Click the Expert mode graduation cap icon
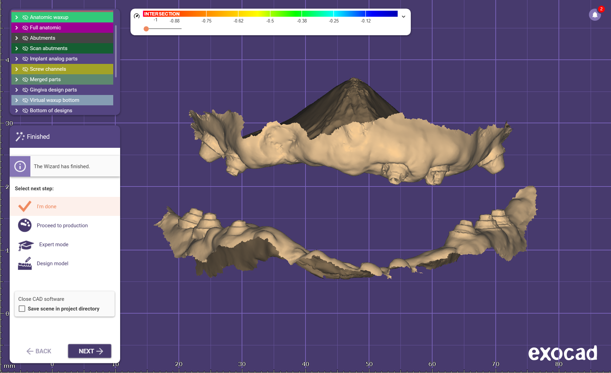The height and width of the screenshot is (373, 611). pos(26,245)
